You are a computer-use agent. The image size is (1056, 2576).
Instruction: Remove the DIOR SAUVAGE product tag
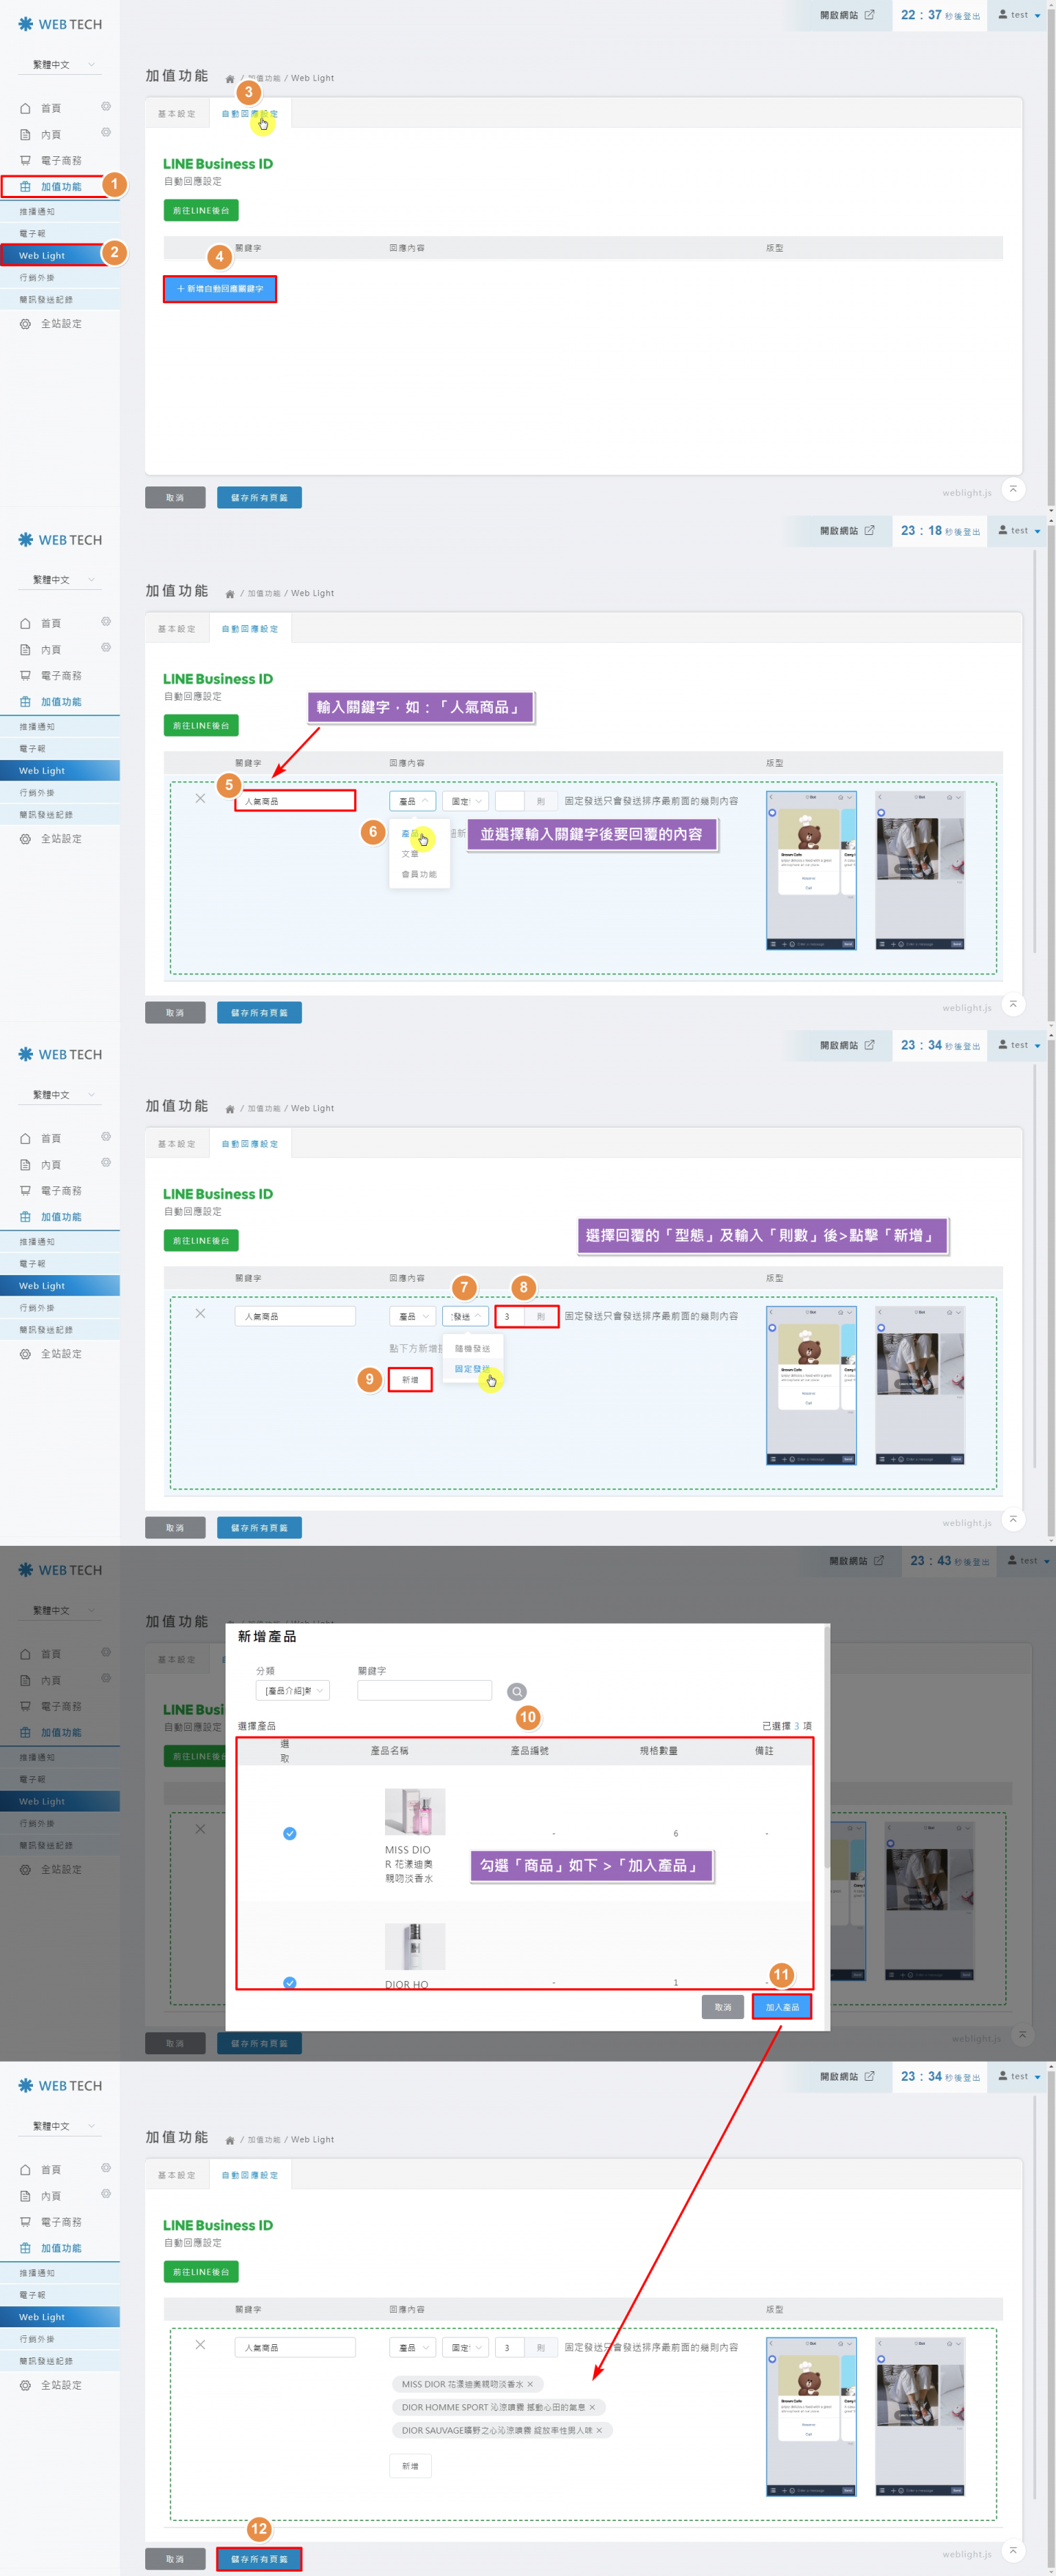599,2430
